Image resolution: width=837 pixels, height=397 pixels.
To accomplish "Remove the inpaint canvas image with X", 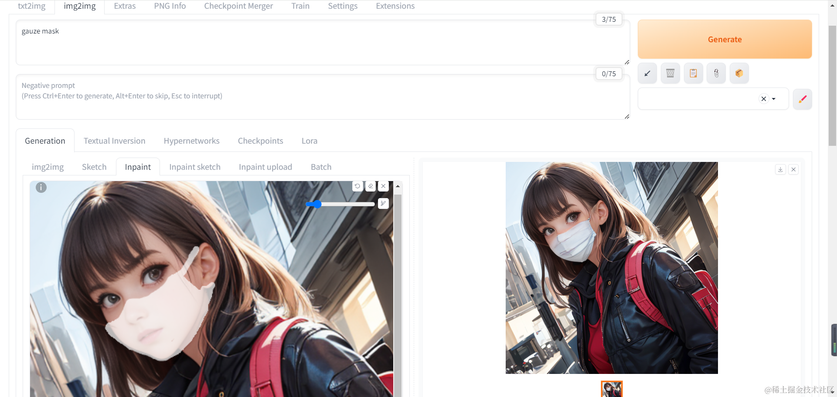I will coord(383,186).
